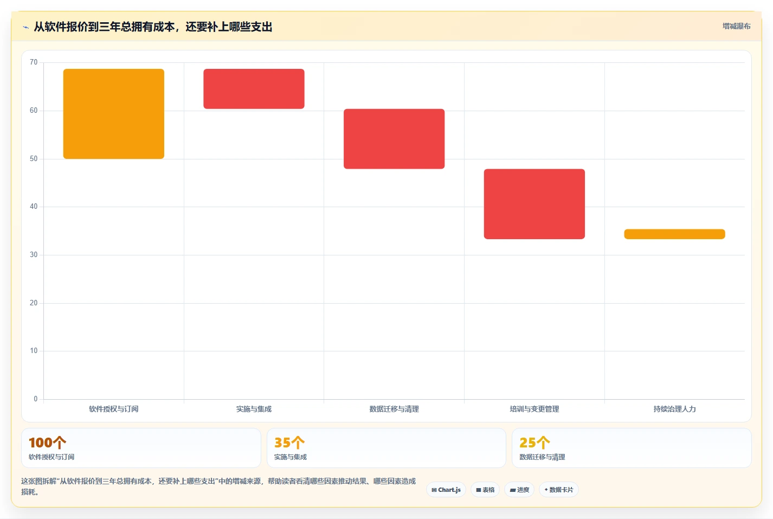The image size is (773, 519).
Task: Click the 增减瀑布 label in the header
Action: point(736,26)
